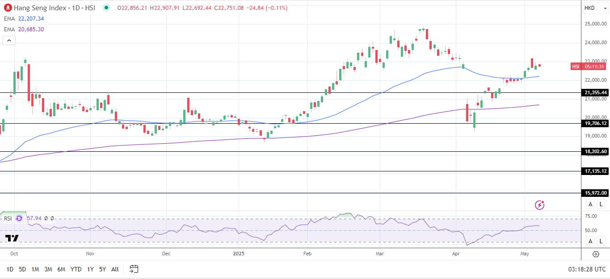The image size is (610, 279).
Task: Click the 25,000.00 price axis label
Action: click(x=596, y=24)
